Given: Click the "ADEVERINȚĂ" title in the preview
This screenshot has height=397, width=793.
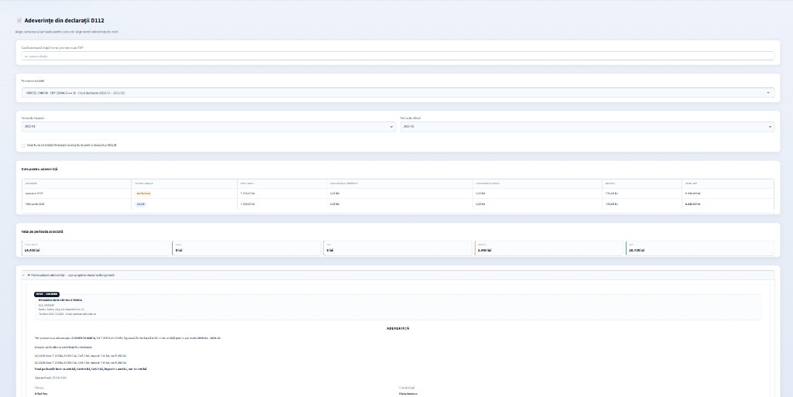Looking at the screenshot, I should coord(398,328).
